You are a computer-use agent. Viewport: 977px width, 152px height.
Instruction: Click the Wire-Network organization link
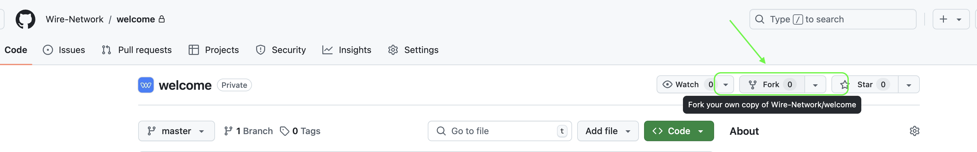pos(74,19)
